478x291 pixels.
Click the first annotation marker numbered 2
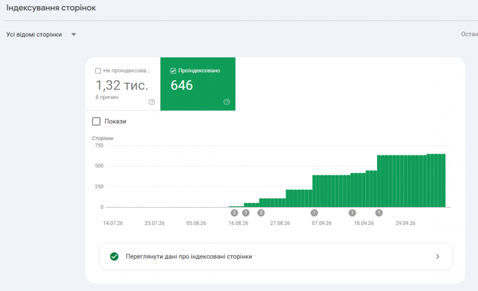click(x=234, y=213)
